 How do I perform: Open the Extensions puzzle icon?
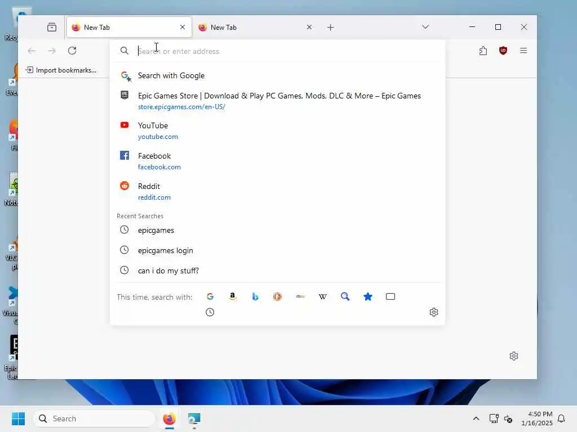pos(483,51)
